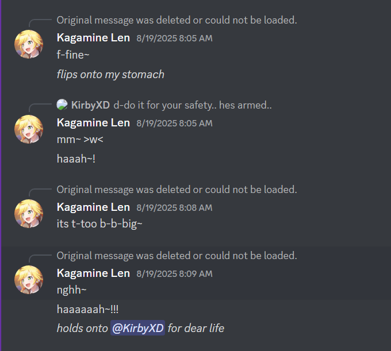391x351 pixels.
Task: Click the message text 'haaaaaah~!!!'
Action: point(87,310)
